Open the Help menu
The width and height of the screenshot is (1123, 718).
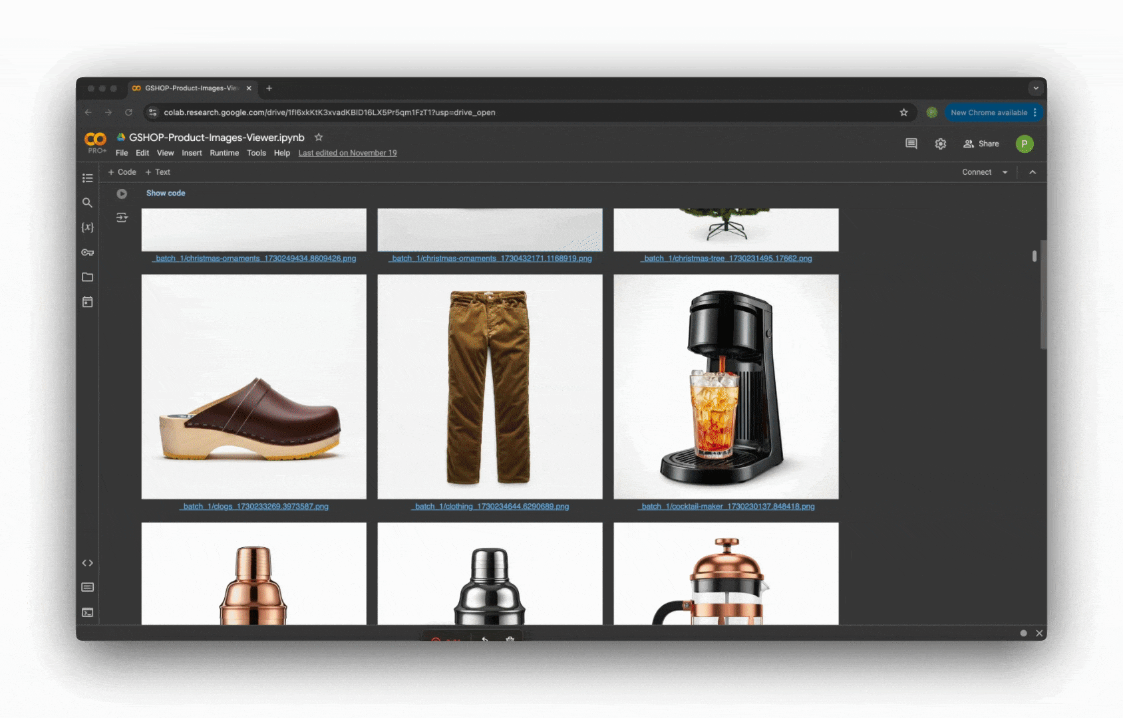point(282,153)
